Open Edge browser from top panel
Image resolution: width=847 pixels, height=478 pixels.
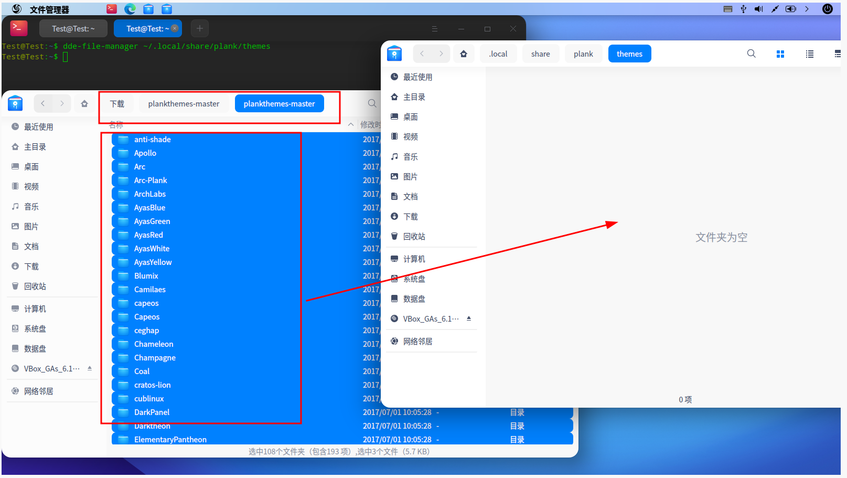pos(130,9)
